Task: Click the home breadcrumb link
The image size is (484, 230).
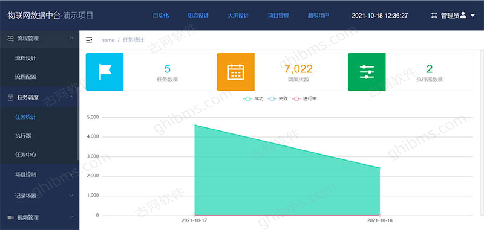Action: click(108, 40)
